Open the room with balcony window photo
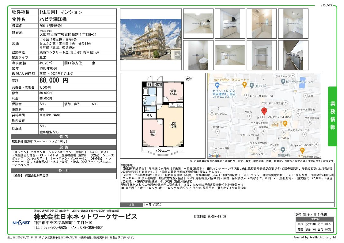344x243 pixels. coord(230,55)
